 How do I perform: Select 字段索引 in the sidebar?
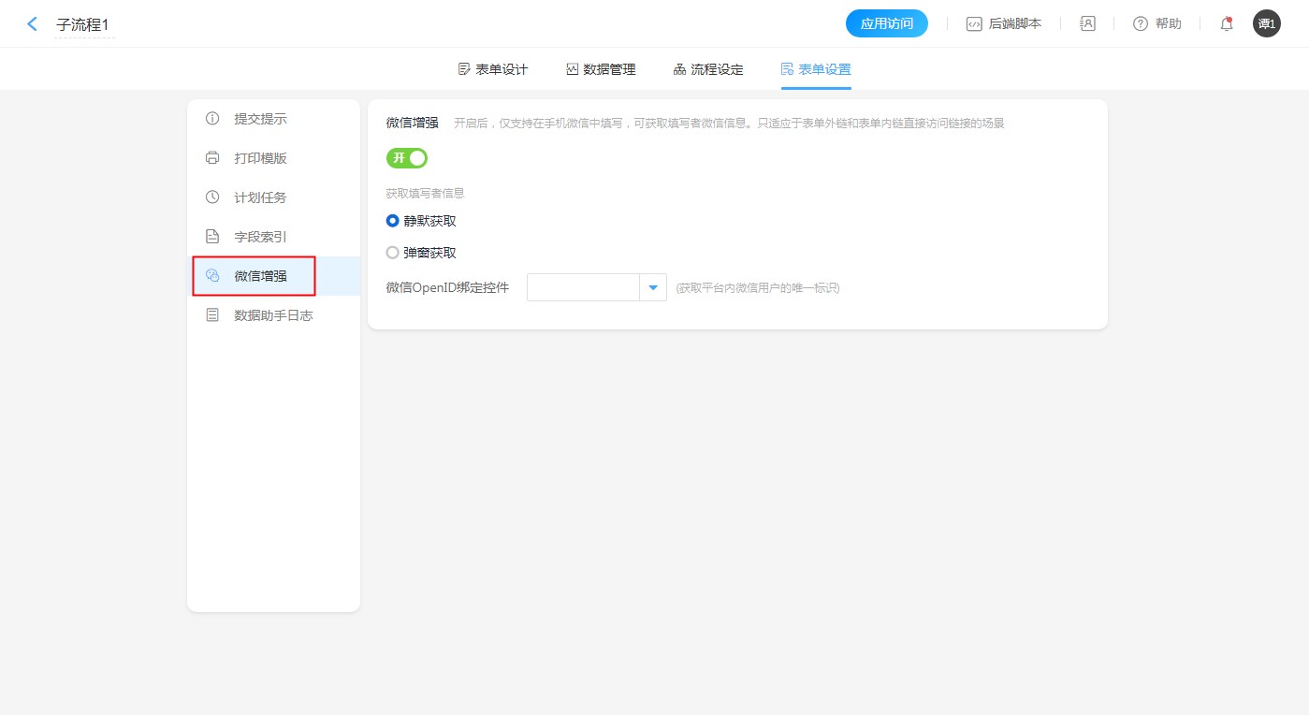[x=260, y=237]
